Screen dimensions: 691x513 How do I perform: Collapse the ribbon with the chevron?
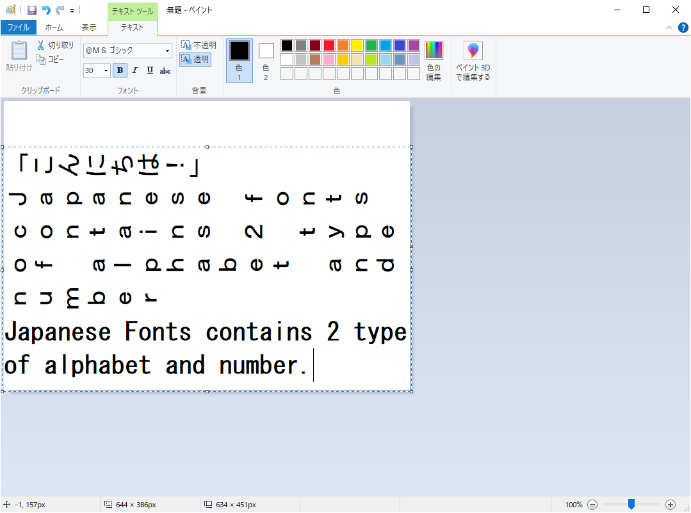click(x=669, y=28)
